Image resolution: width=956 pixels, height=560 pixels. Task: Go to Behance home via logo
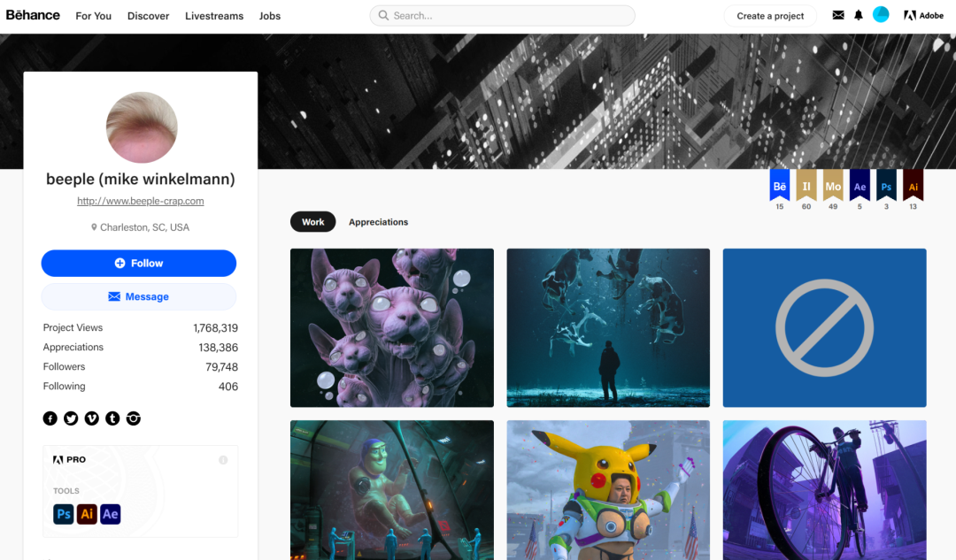pos(33,15)
